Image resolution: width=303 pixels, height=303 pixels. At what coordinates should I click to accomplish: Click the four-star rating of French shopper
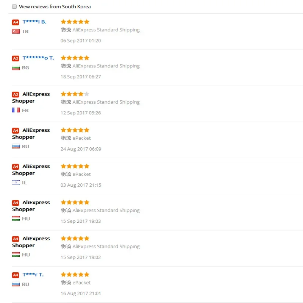click(x=75, y=94)
